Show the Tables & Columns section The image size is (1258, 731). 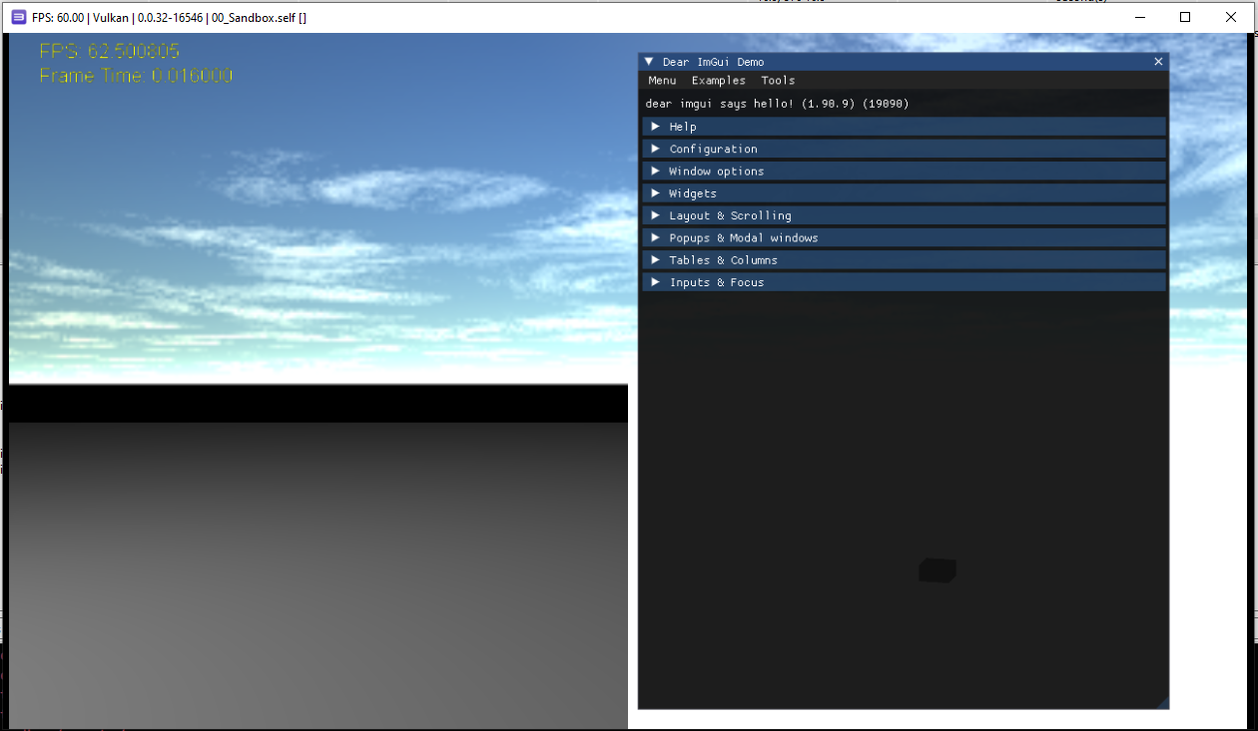point(723,260)
